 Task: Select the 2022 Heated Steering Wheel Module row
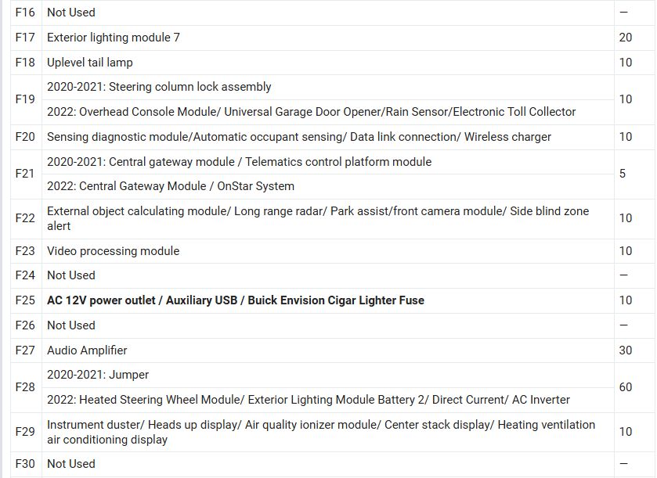308,400
